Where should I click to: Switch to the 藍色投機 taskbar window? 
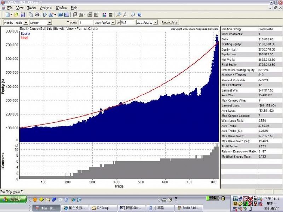point(75,208)
